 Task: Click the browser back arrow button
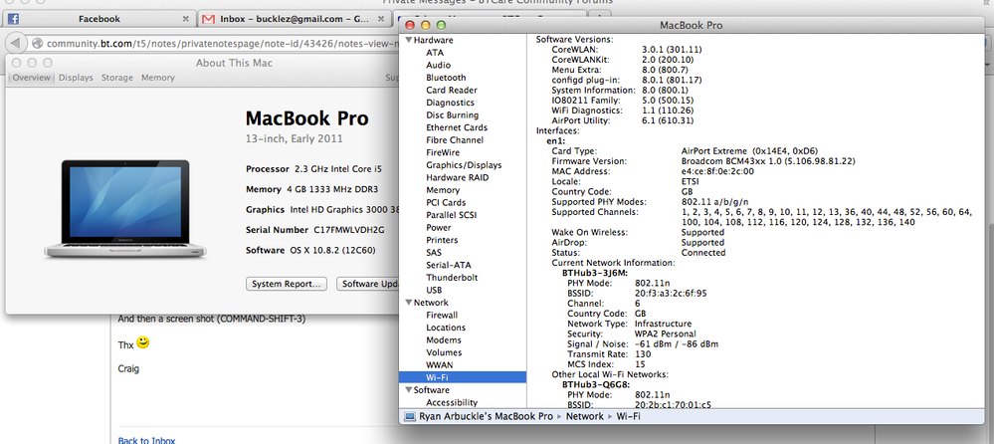[x=16, y=43]
